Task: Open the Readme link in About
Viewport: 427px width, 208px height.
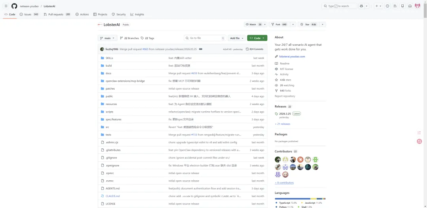Action: pos(285,64)
